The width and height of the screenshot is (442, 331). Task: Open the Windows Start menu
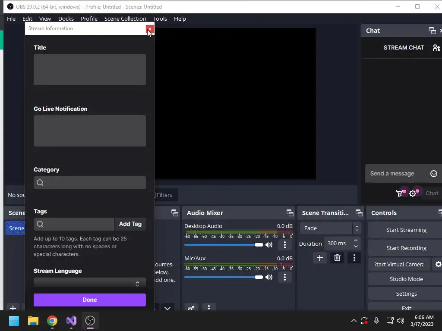pos(14,321)
